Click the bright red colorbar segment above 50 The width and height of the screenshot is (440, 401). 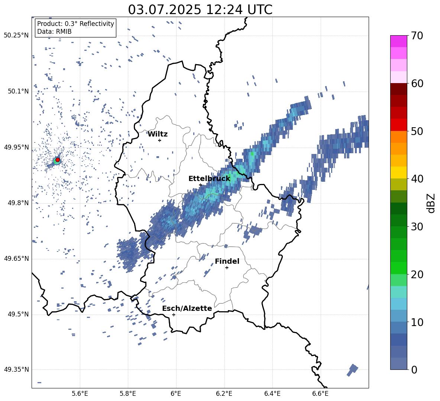(x=398, y=125)
